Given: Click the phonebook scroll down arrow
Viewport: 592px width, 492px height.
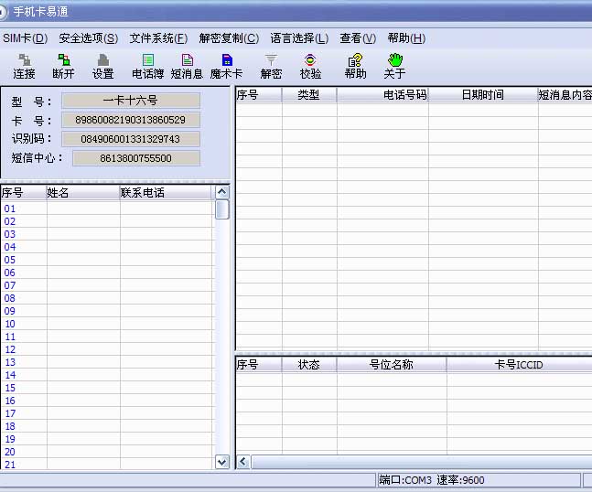Looking at the screenshot, I should [222, 462].
